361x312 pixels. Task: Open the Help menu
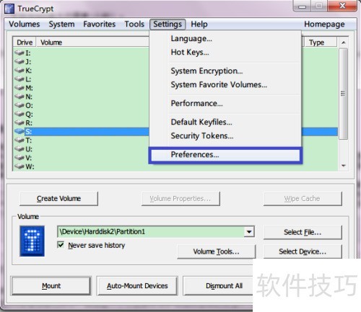199,24
